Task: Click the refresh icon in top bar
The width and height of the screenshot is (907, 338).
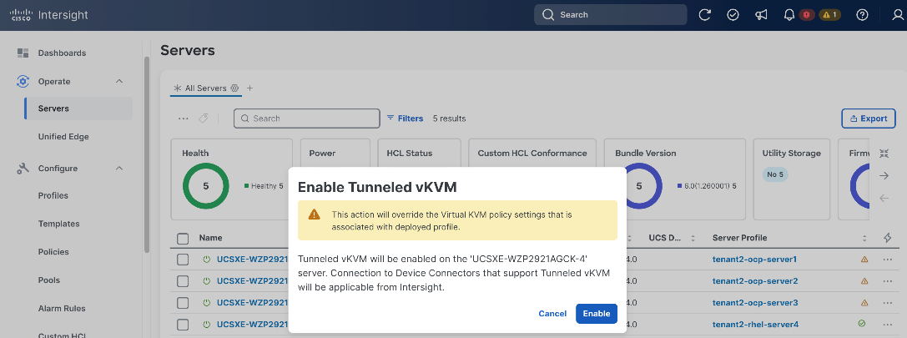Action: (x=704, y=15)
